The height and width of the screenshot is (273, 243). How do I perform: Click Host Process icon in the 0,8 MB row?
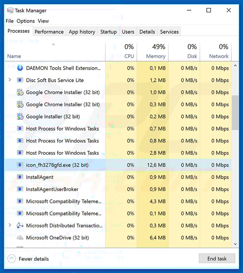[x=20, y=141]
